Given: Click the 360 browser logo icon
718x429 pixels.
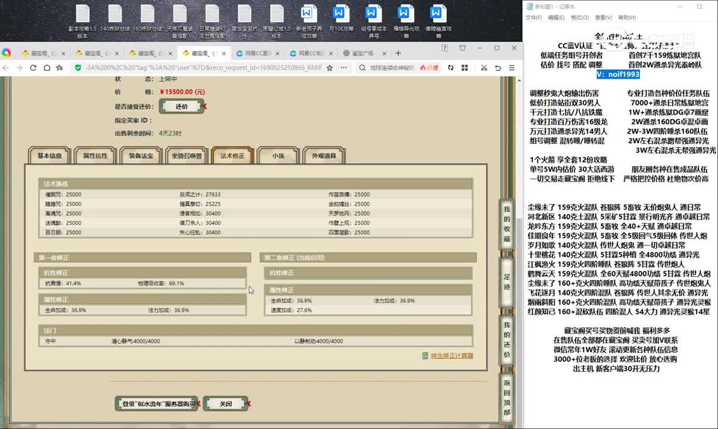Looking at the screenshot, I should (x=7, y=53).
